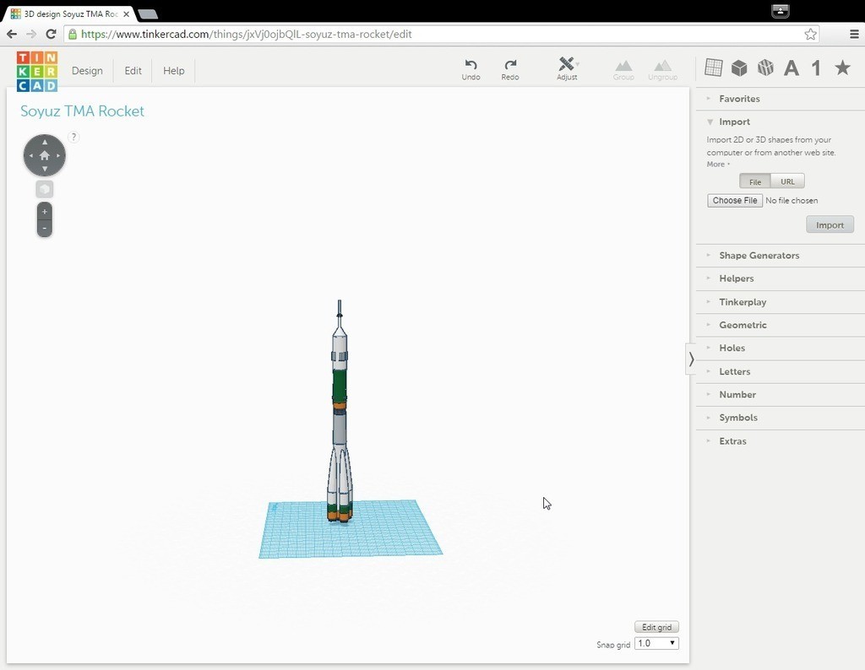Screen dimensions: 865x670
Task: Go back in browser history
Action: (x=12, y=34)
